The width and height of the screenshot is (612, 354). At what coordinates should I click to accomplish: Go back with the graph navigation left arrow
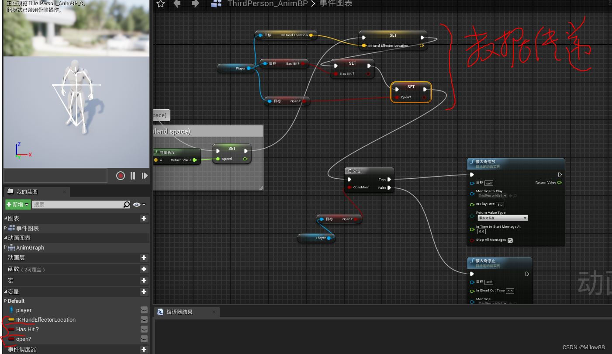tap(177, 4)
